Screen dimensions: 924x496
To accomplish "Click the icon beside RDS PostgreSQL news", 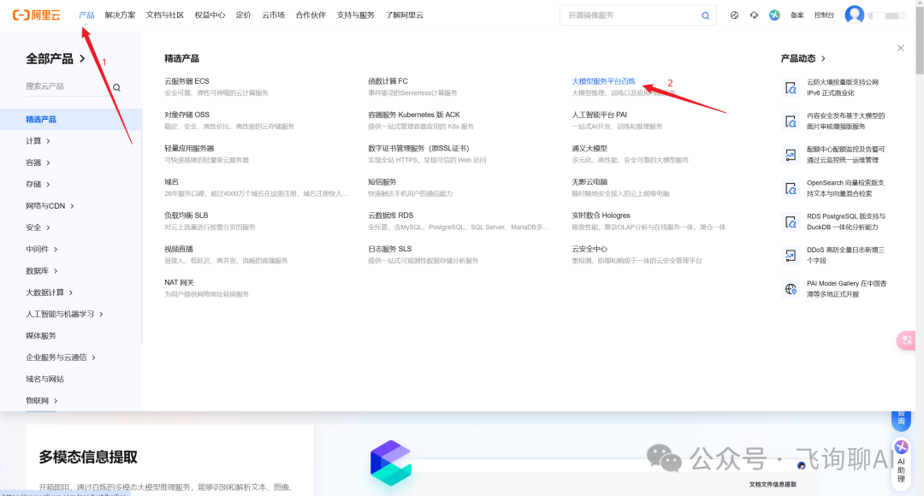I will pyautogui.click(x=791, y=222).
